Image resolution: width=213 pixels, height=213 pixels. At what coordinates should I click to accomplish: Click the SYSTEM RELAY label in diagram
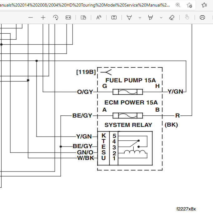click(x=128, y=125)
